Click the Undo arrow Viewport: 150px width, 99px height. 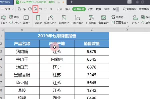tap(41, 9)
